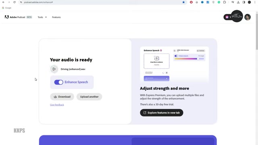This screenshot has width=258, height=145.
Task: Open the Extensions puzzle icon
Action: (x=225, y=2)
